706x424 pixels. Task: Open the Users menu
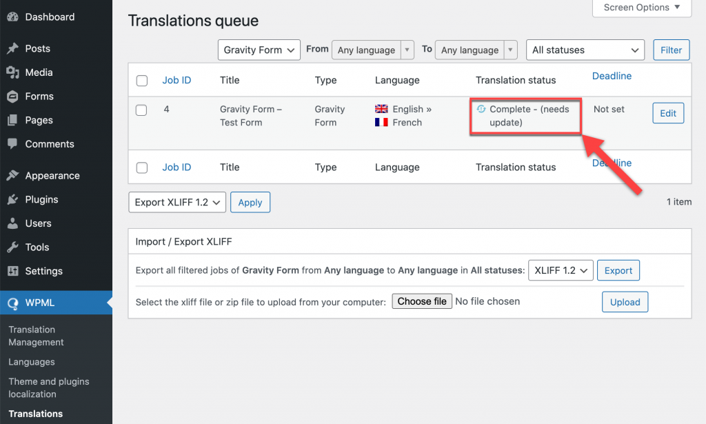[39, 223]
